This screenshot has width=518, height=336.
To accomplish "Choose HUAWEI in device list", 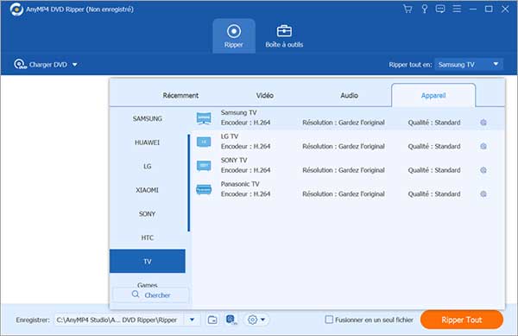I will (148, 143).
